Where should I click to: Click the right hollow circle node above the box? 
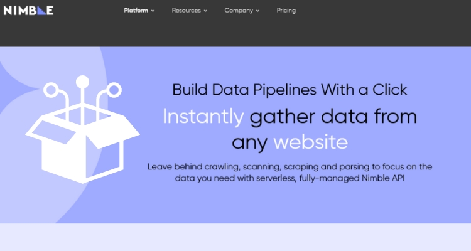tap(114, 90)
